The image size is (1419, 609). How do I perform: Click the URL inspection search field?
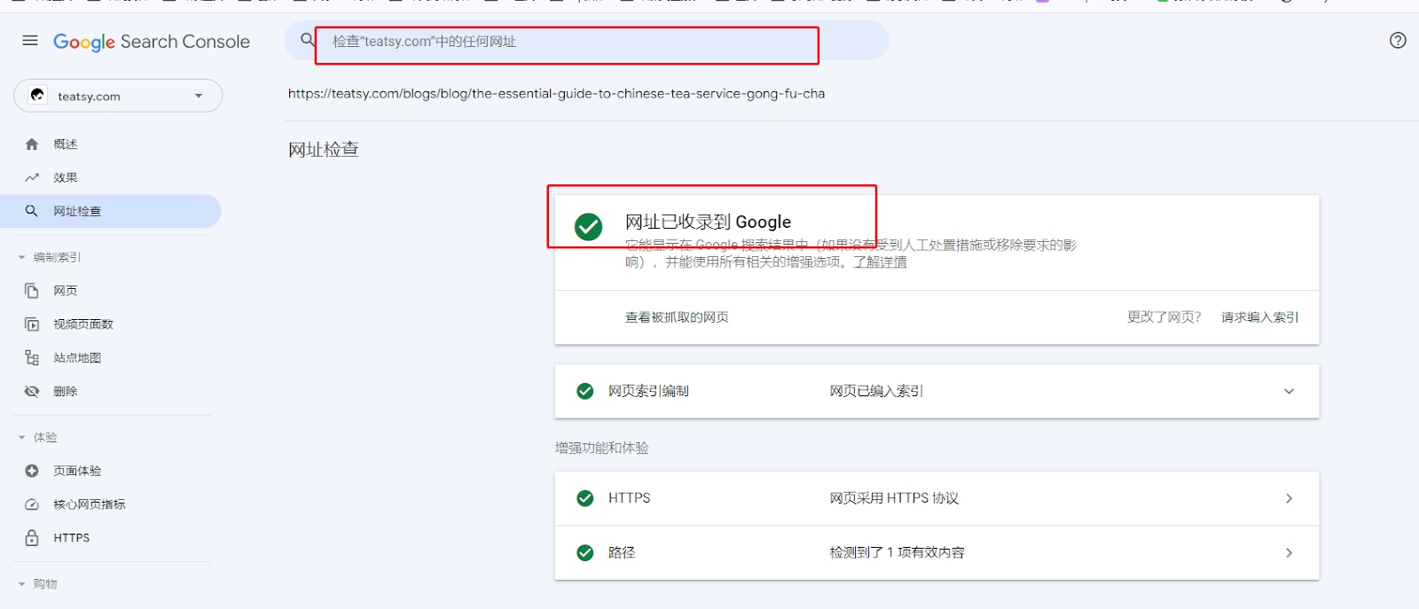click(x=568, y=42)
